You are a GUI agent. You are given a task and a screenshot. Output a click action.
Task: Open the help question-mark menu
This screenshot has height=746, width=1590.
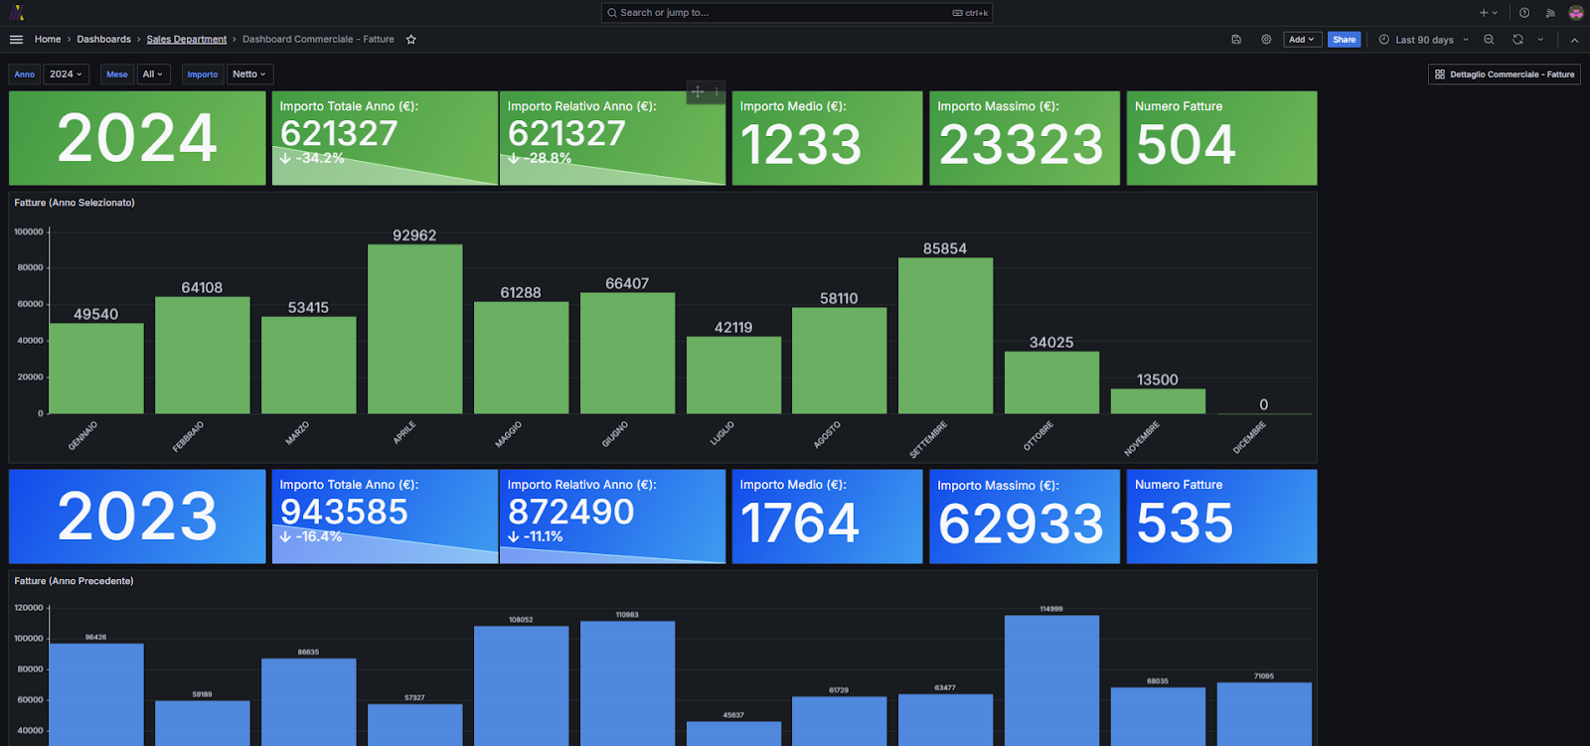point(1524,13)
